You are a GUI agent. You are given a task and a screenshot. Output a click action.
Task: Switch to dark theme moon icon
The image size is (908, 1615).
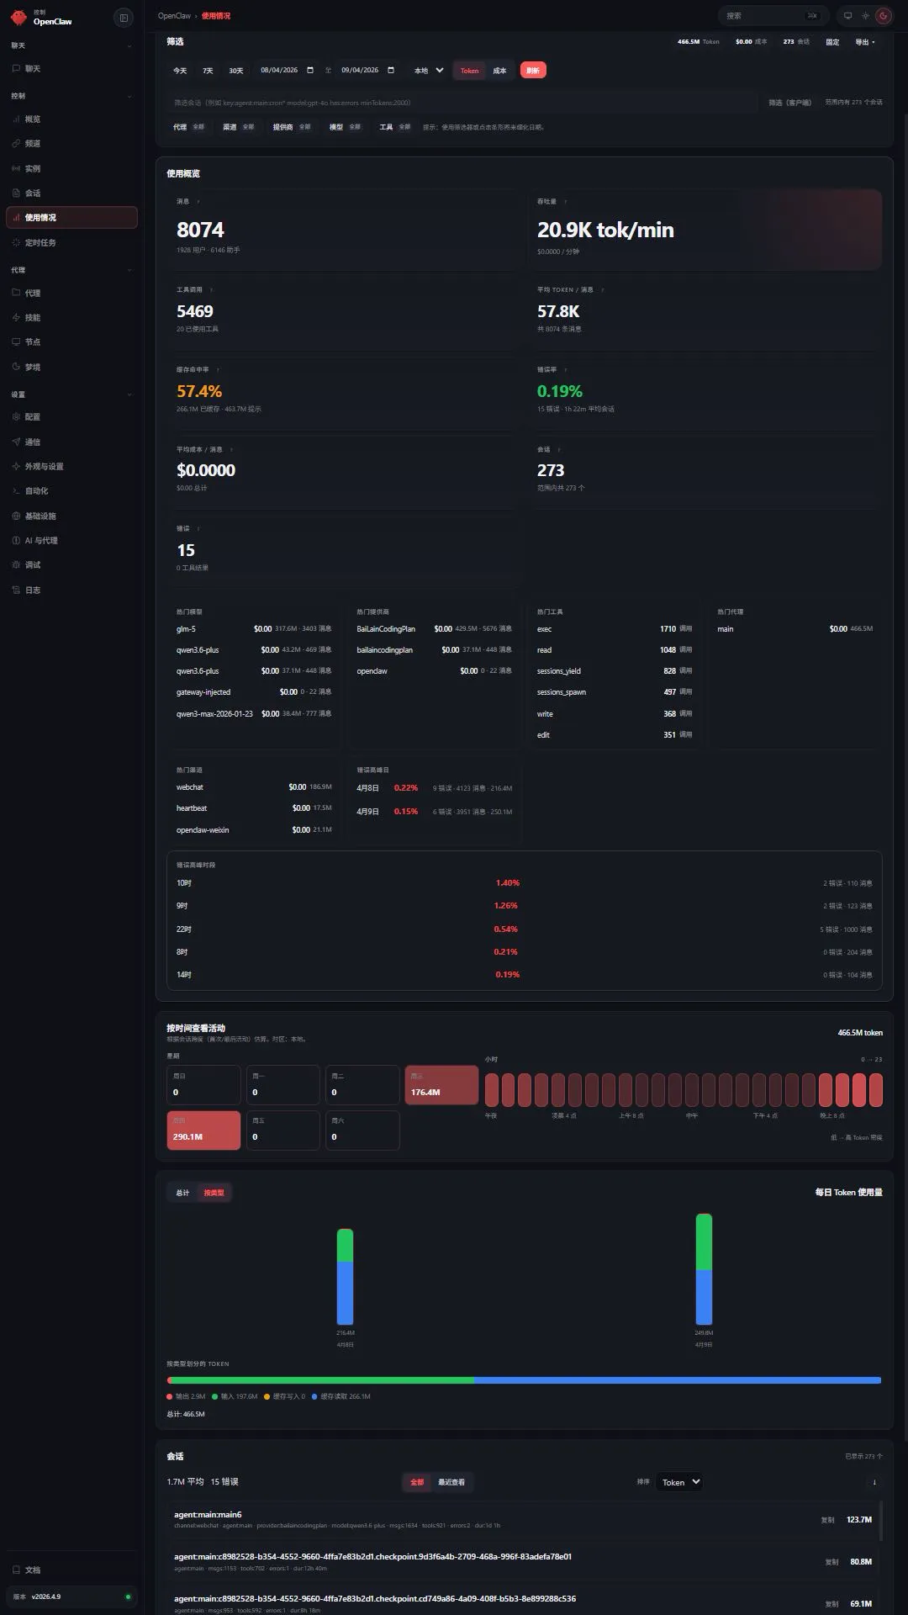[883, 16]
